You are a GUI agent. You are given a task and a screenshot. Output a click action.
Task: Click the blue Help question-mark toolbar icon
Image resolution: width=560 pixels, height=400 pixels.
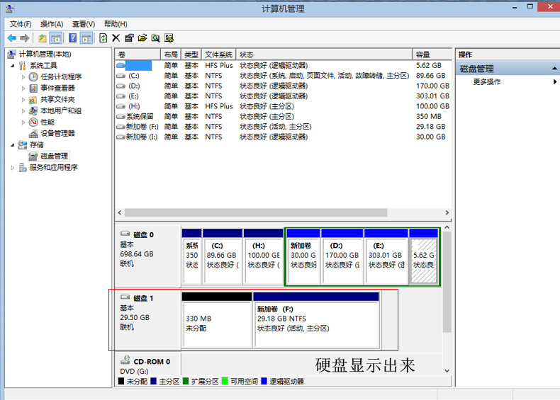point(72,38)
